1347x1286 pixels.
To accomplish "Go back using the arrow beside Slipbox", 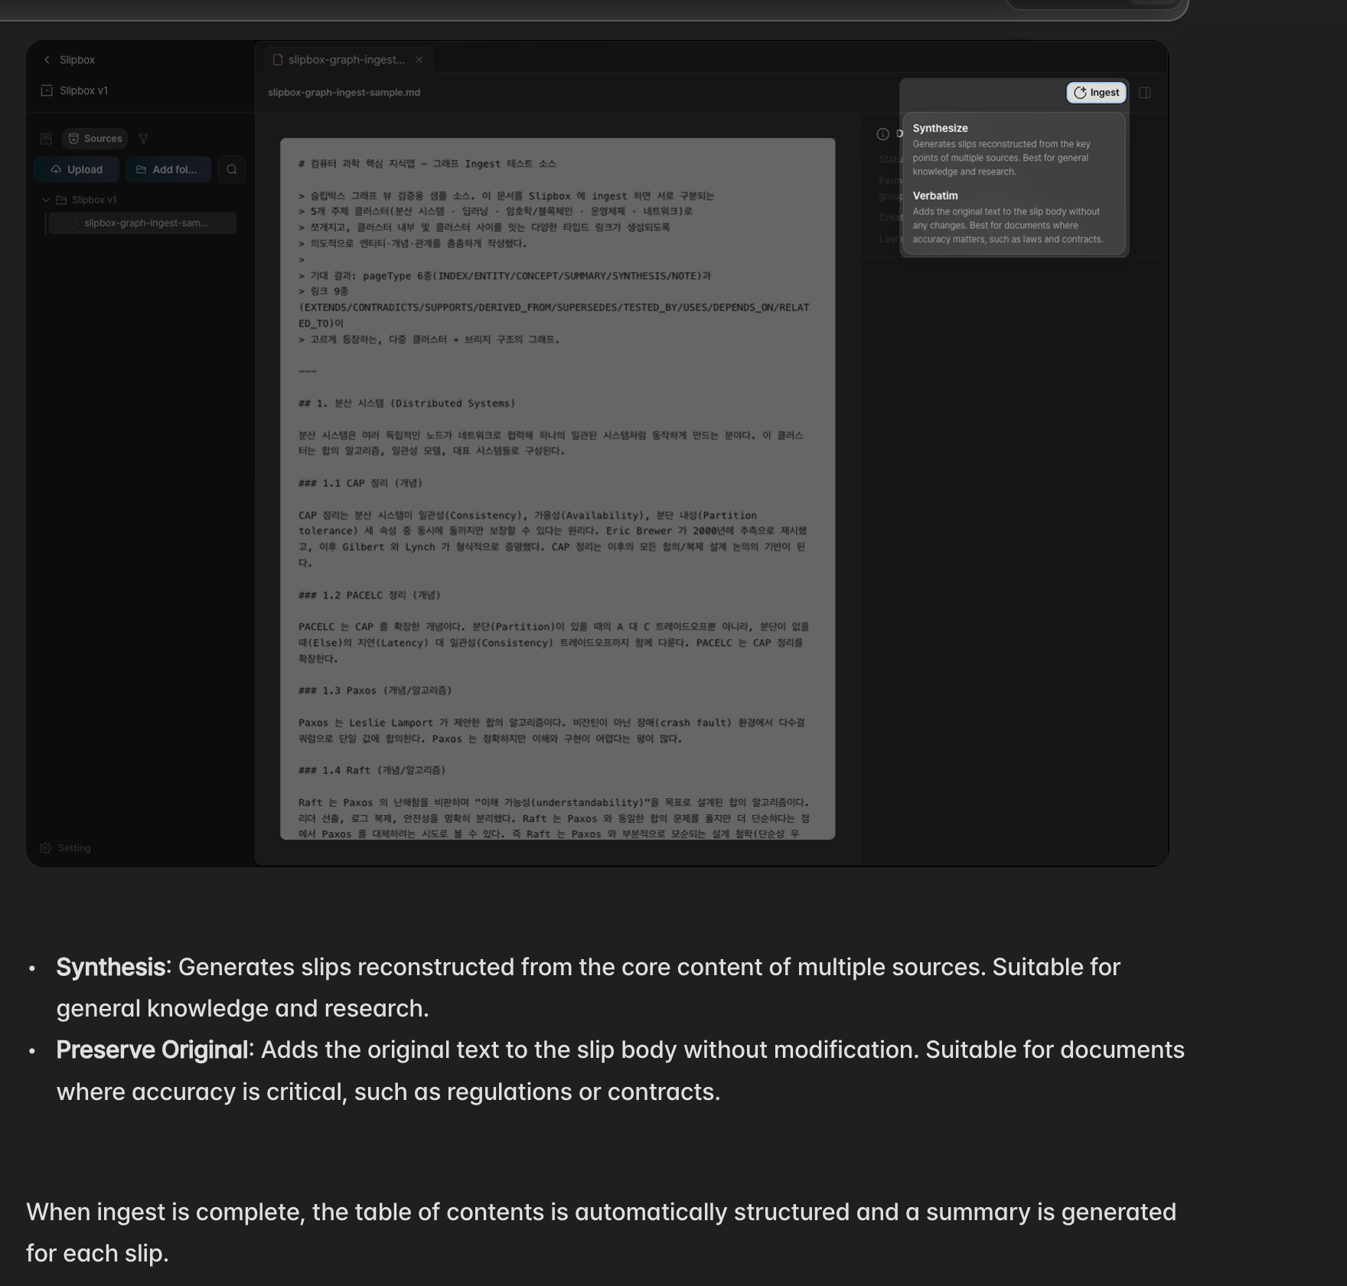I will [47, 60].
